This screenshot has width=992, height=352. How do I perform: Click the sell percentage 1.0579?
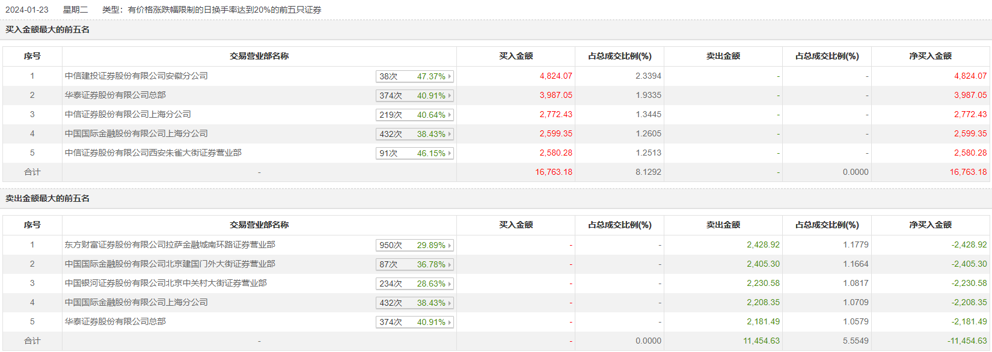[856, 321]
